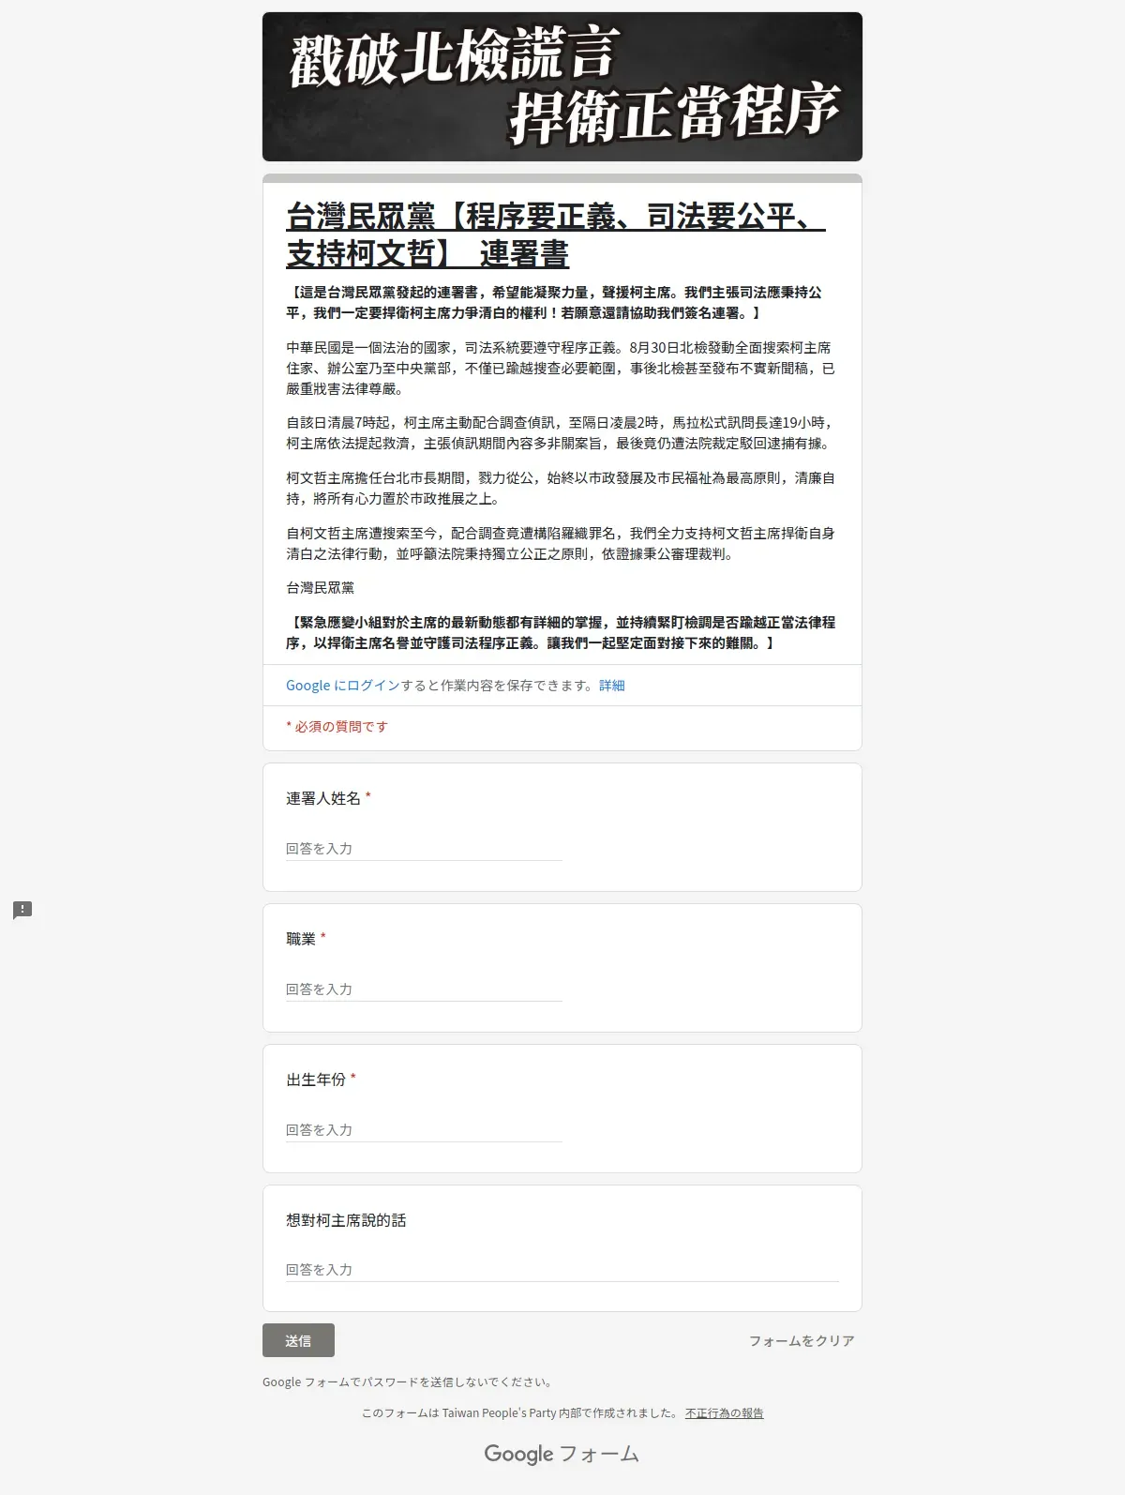Select the 想對柯主席說的話 answer field
This screenshot has height=1495, width=1125.
[562, 1270]
